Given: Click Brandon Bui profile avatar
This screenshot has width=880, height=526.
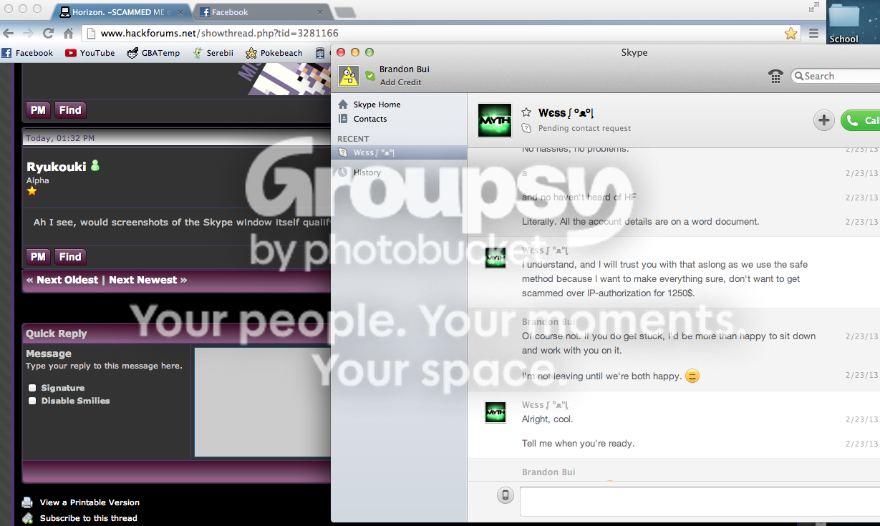Looking at the screenshot, I should pos(349,75).
